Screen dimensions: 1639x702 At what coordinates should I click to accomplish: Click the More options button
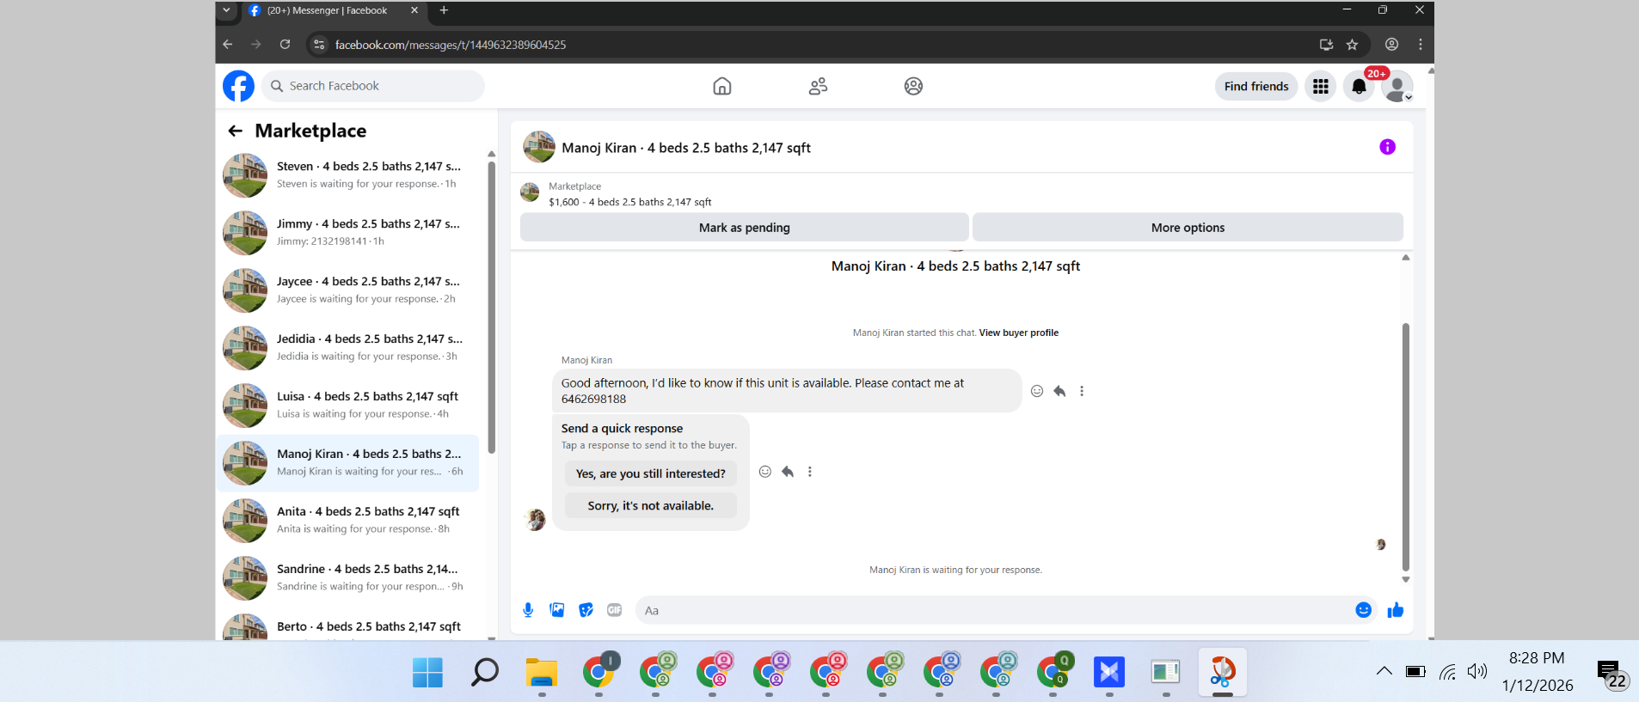1188,228
